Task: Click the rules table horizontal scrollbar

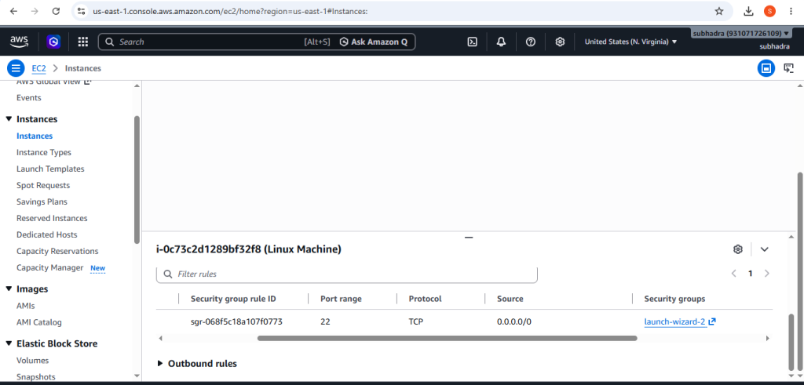Action: tap(447, 339)
